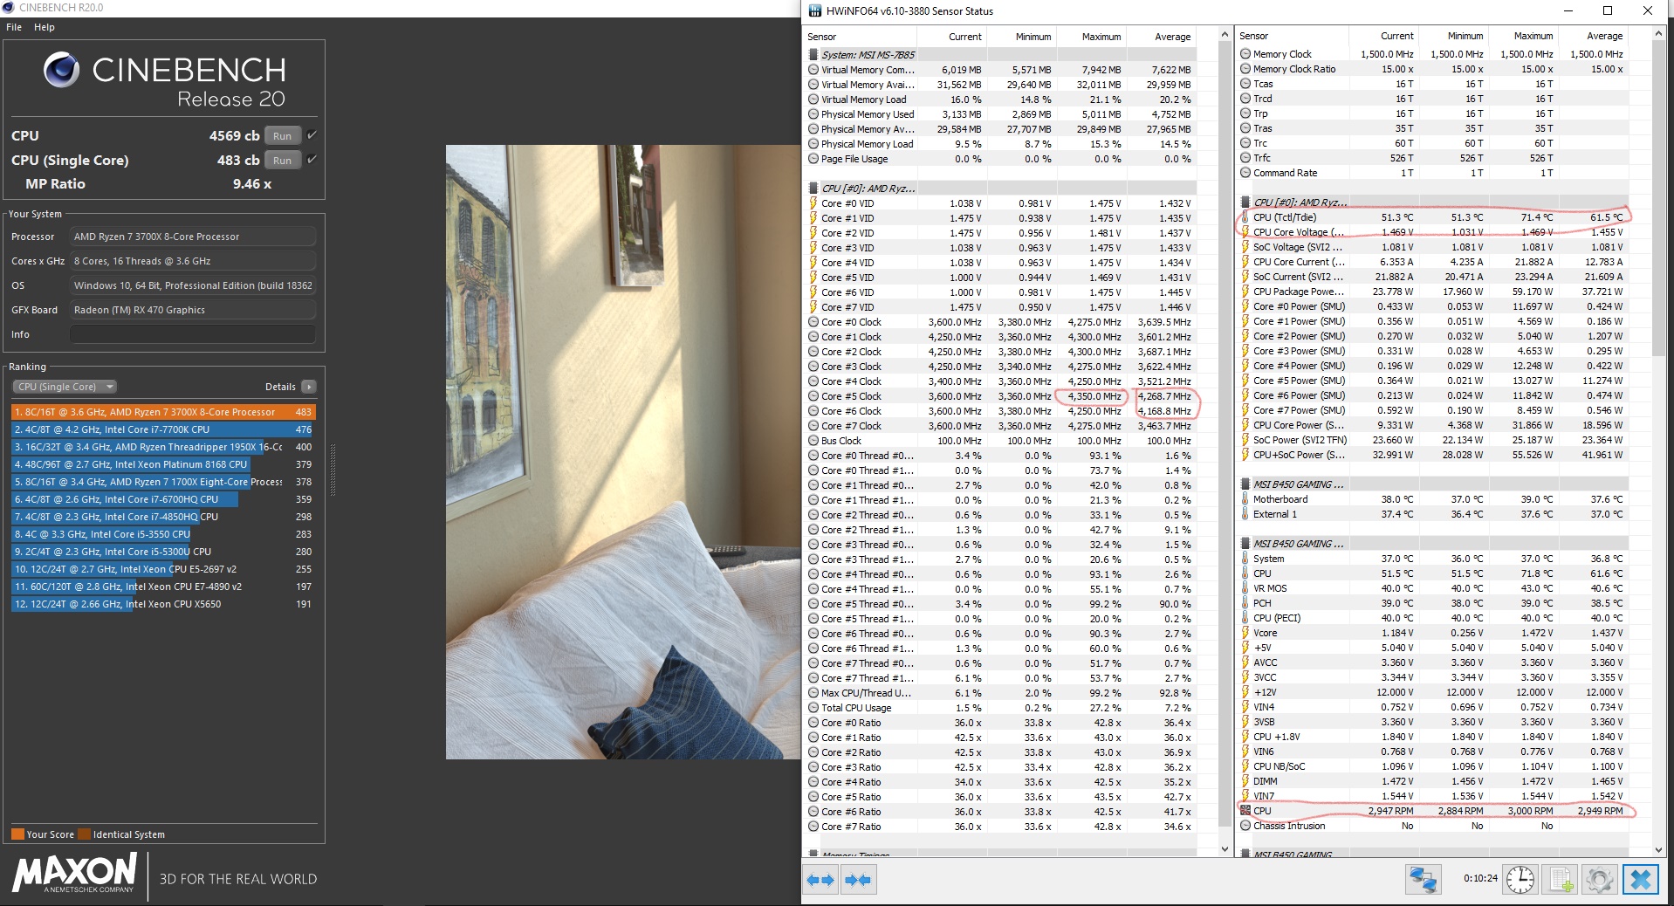Click the fan icon beside CPU RPM row
Image resolution: width=1674 pixels, height=906 pixels.
(x=1245, y=811)
